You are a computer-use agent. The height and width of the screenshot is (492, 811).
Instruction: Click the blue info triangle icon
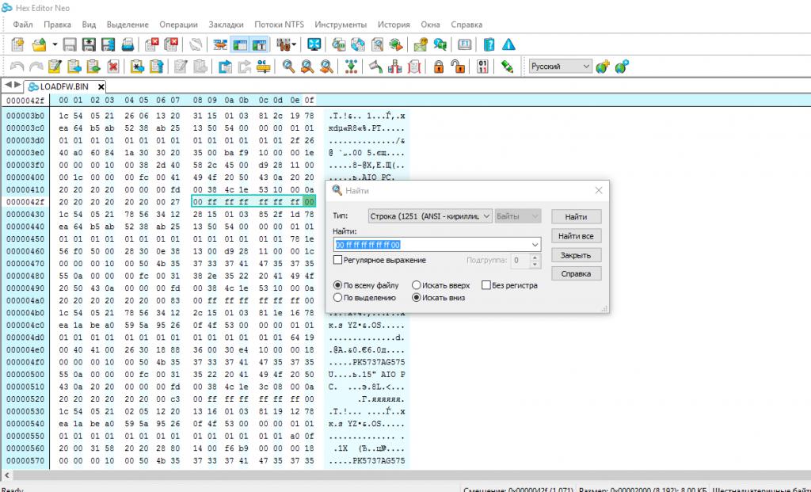508,44
